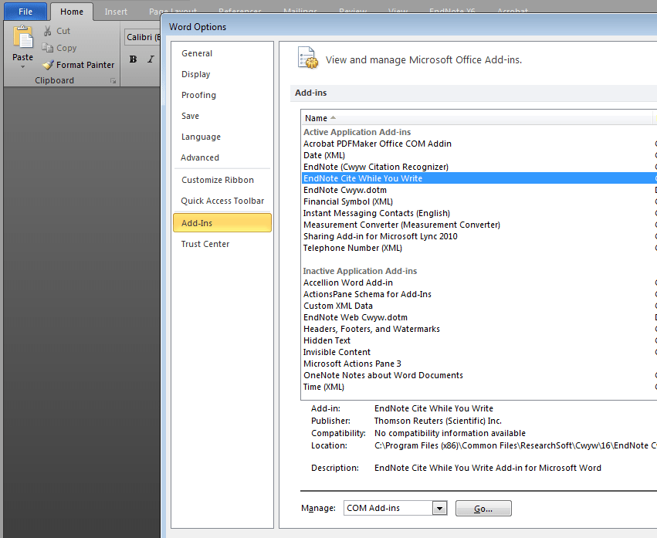This screenshot has height=538, width=657.
Task: Open the Manage COM Add-ins dropdown
Action: (x=439, y=508)
